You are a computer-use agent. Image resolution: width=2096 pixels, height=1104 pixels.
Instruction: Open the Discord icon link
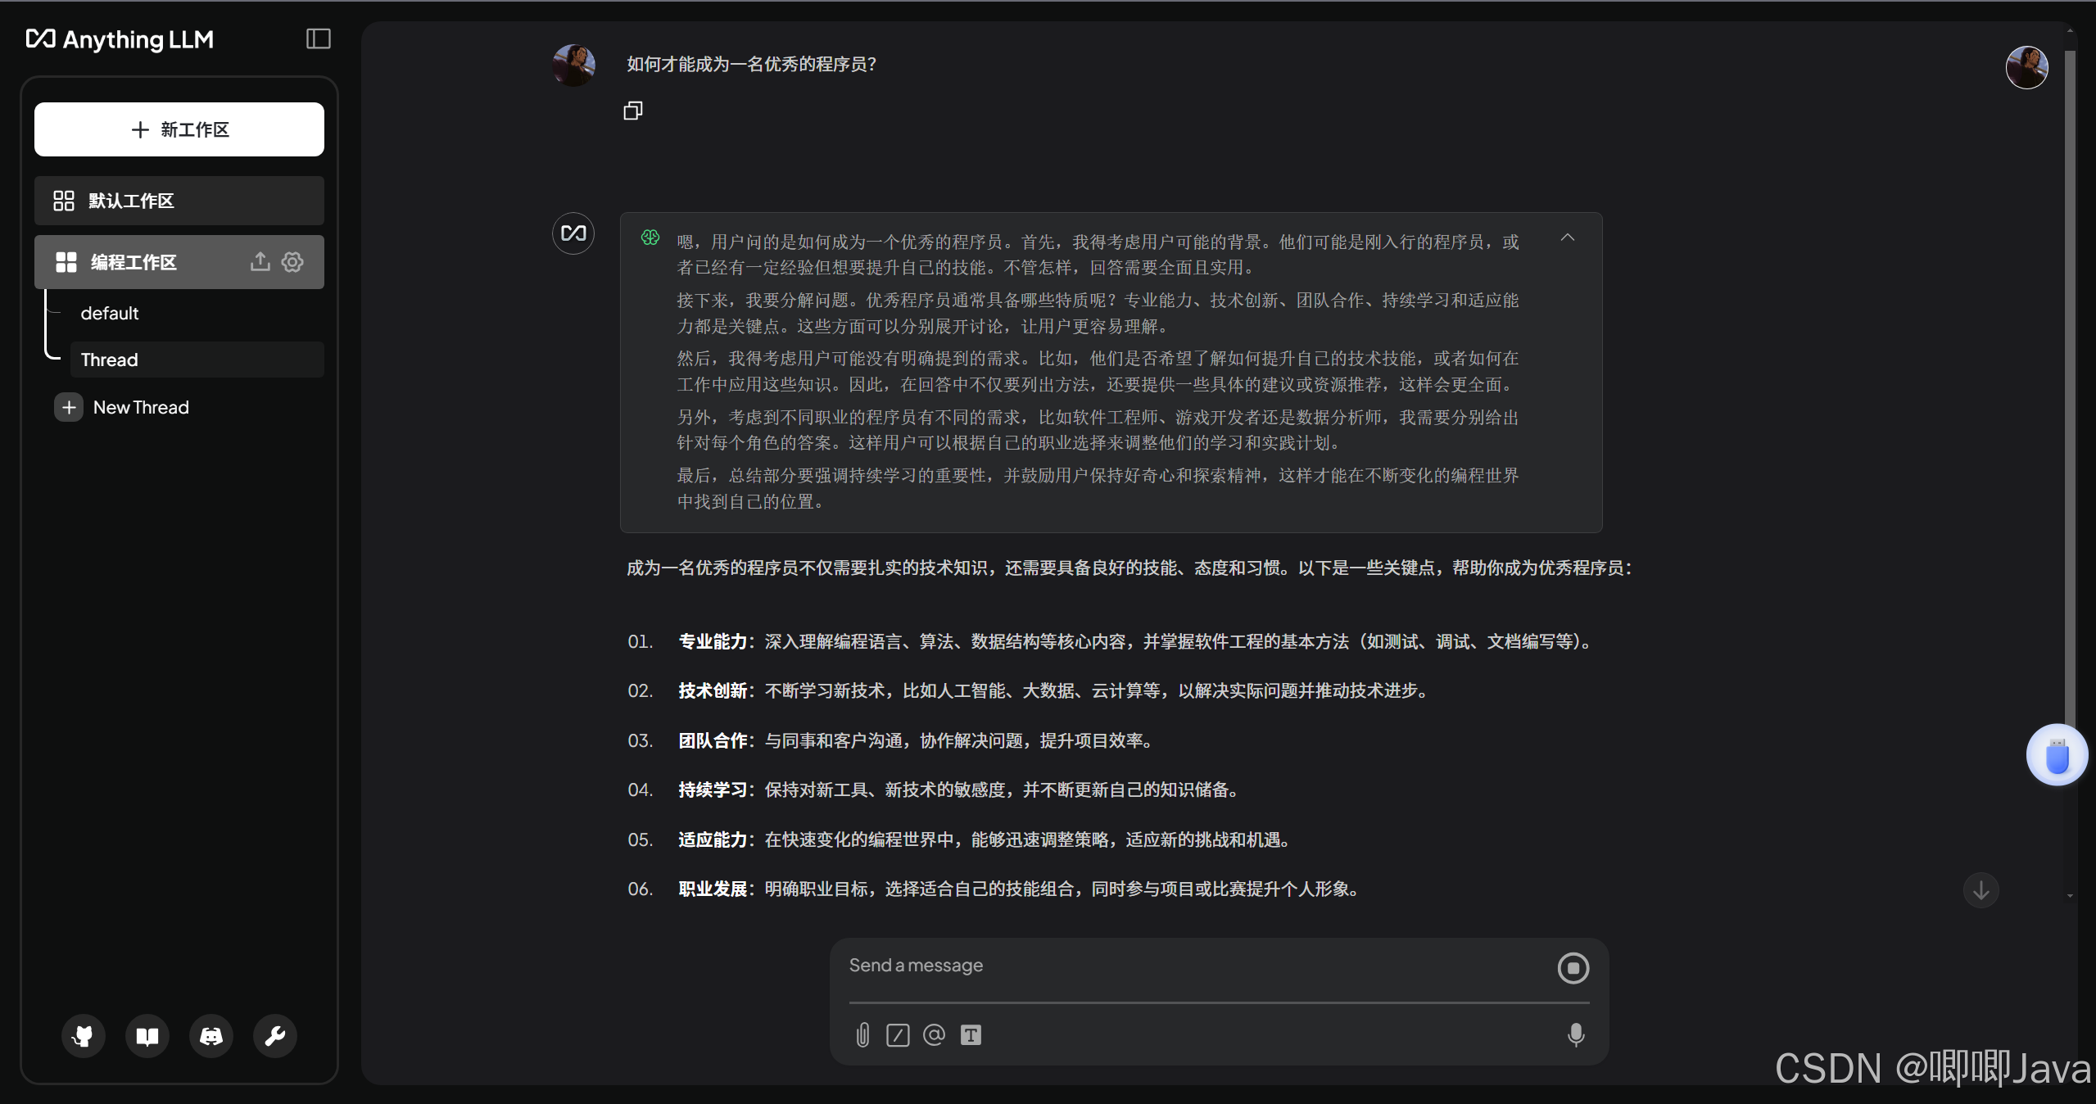click(x=211, y=1036)
